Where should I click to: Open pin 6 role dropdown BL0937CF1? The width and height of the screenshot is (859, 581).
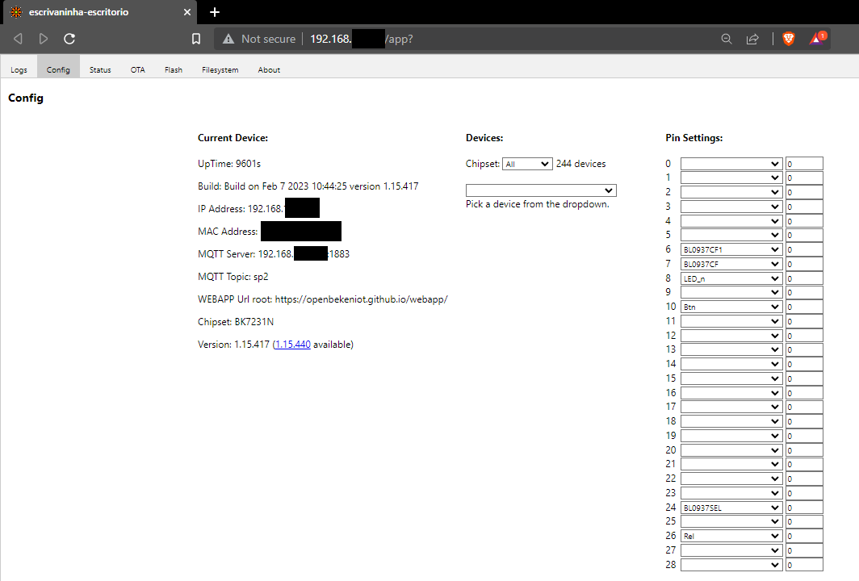731,249
